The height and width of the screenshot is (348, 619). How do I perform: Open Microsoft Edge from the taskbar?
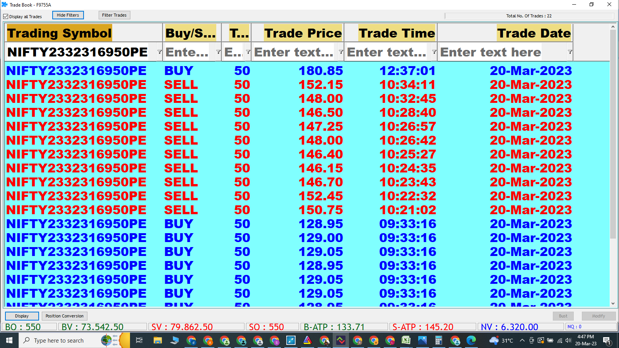click(x=471, y=341)
